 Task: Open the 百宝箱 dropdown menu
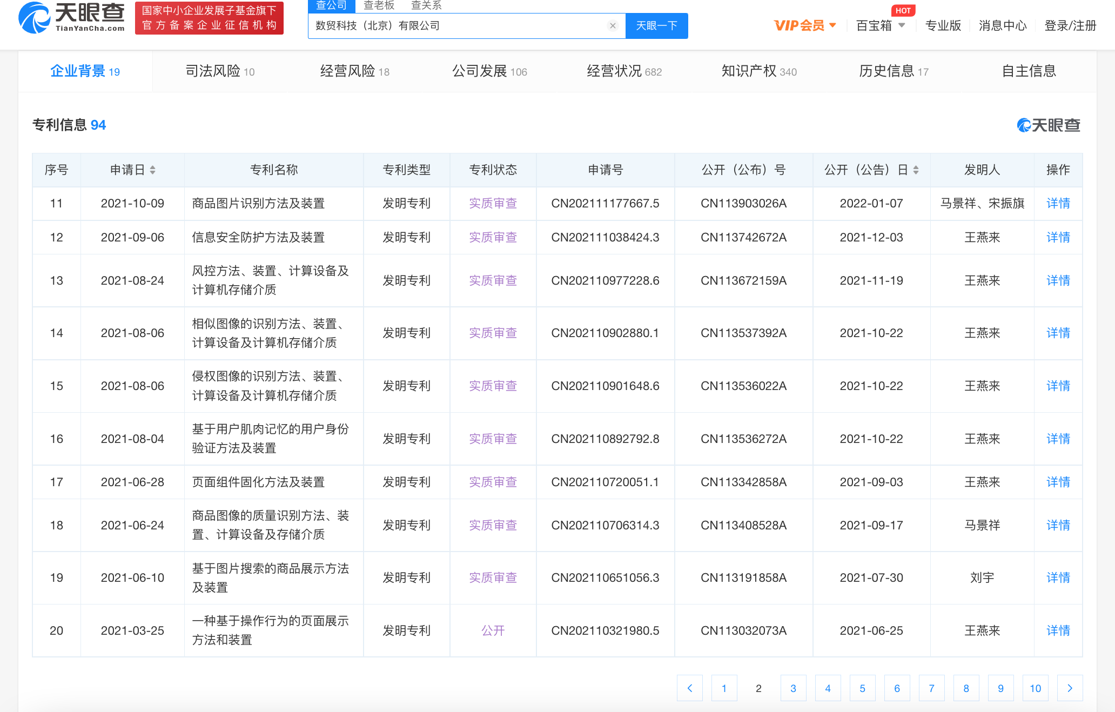point(881,25)
